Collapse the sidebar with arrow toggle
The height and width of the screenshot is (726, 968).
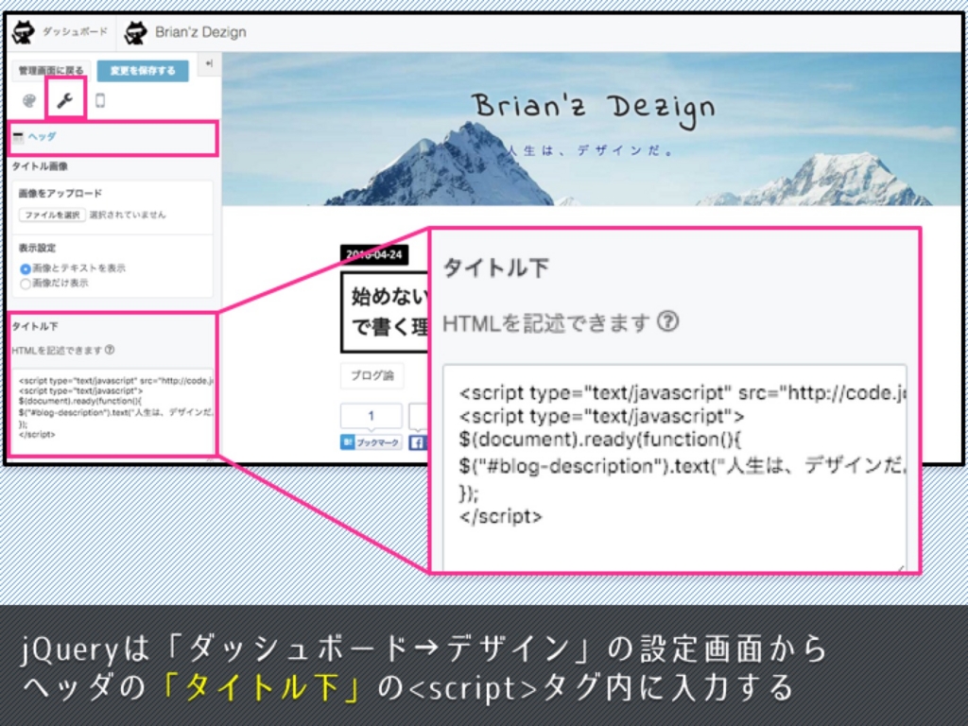[x=209, y=63]
